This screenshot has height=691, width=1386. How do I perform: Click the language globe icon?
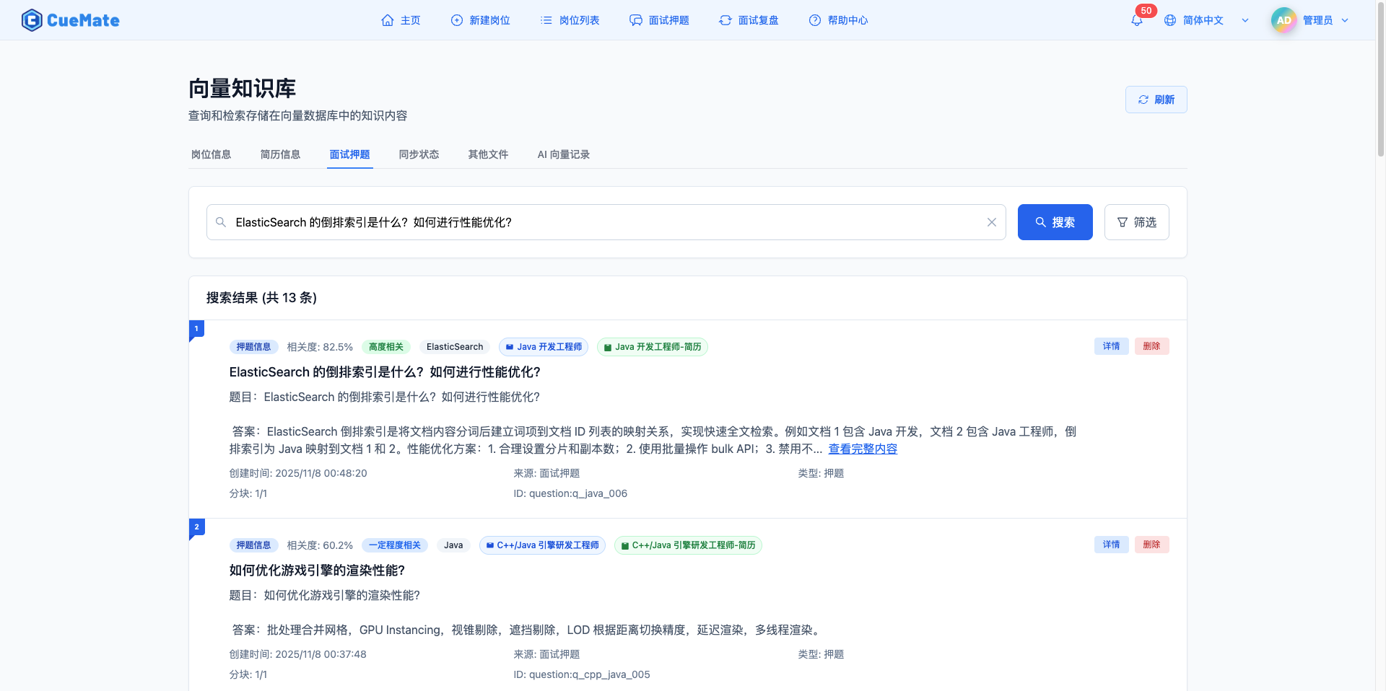1170,20
